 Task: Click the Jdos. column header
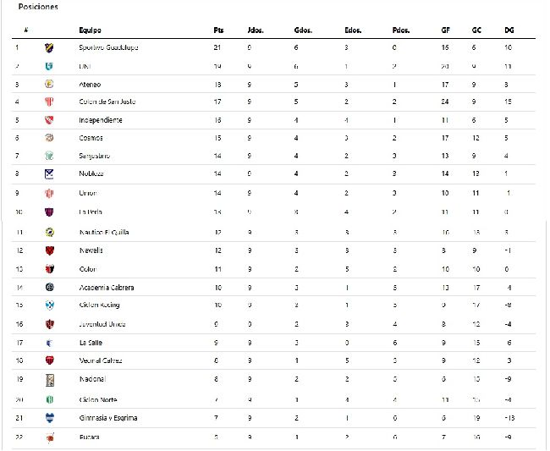click(256, 30)
